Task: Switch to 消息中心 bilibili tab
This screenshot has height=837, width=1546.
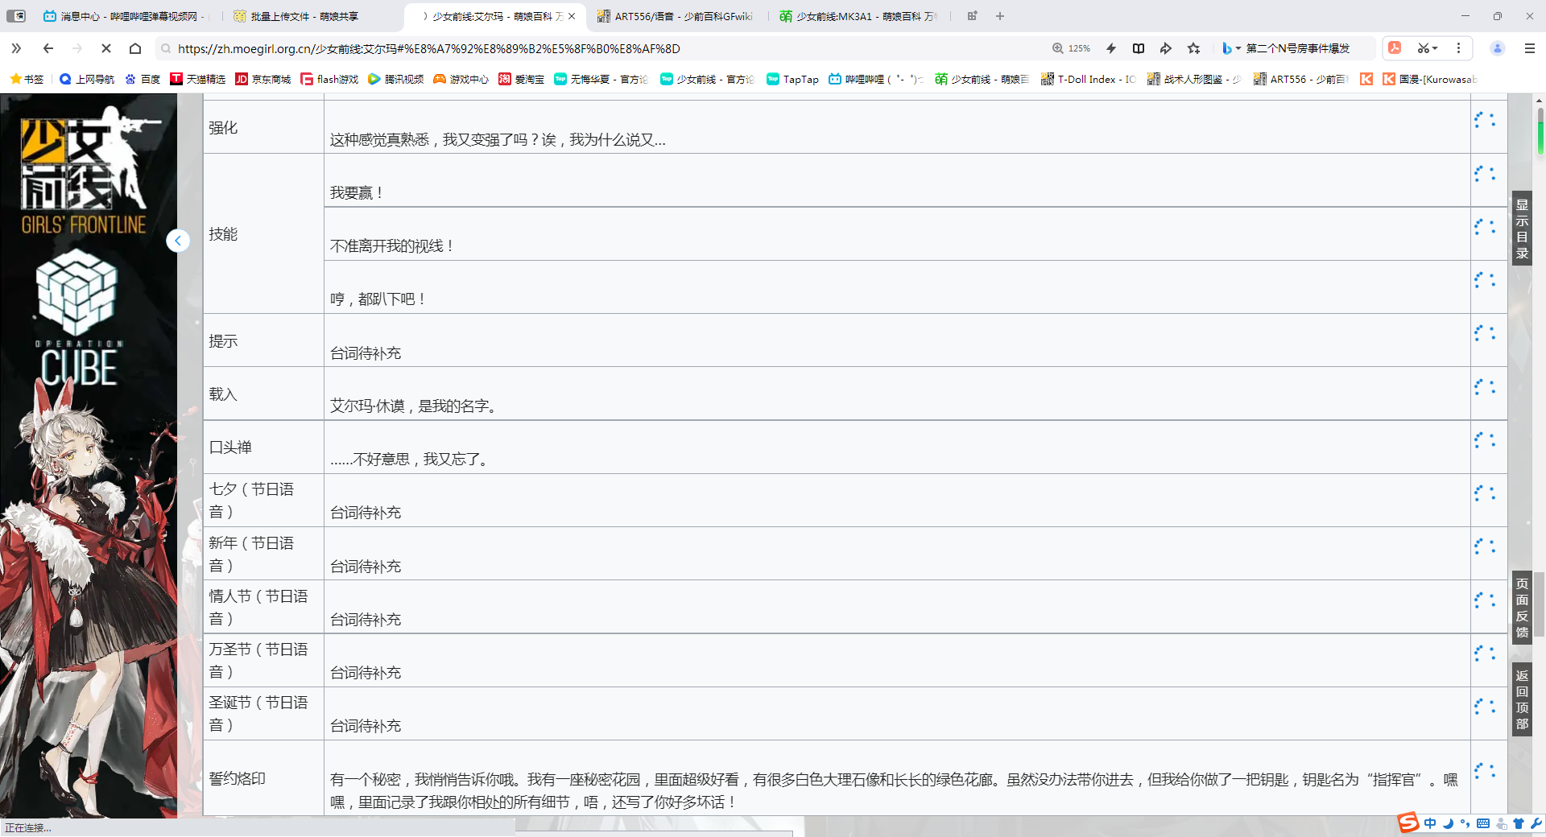Action: [x=125, y=16]
